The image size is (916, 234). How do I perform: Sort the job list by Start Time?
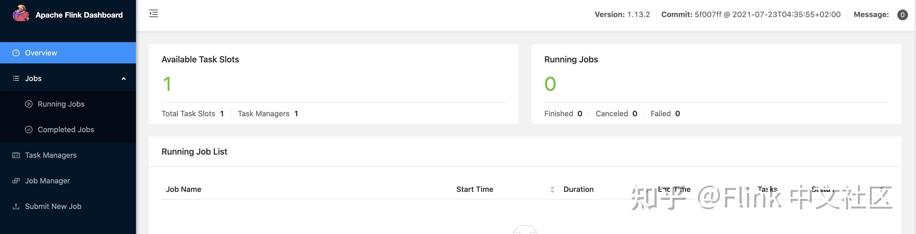[x=552, y=189]
